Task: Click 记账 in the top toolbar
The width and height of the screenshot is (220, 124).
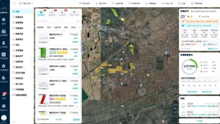Action: tap(182, 3)
